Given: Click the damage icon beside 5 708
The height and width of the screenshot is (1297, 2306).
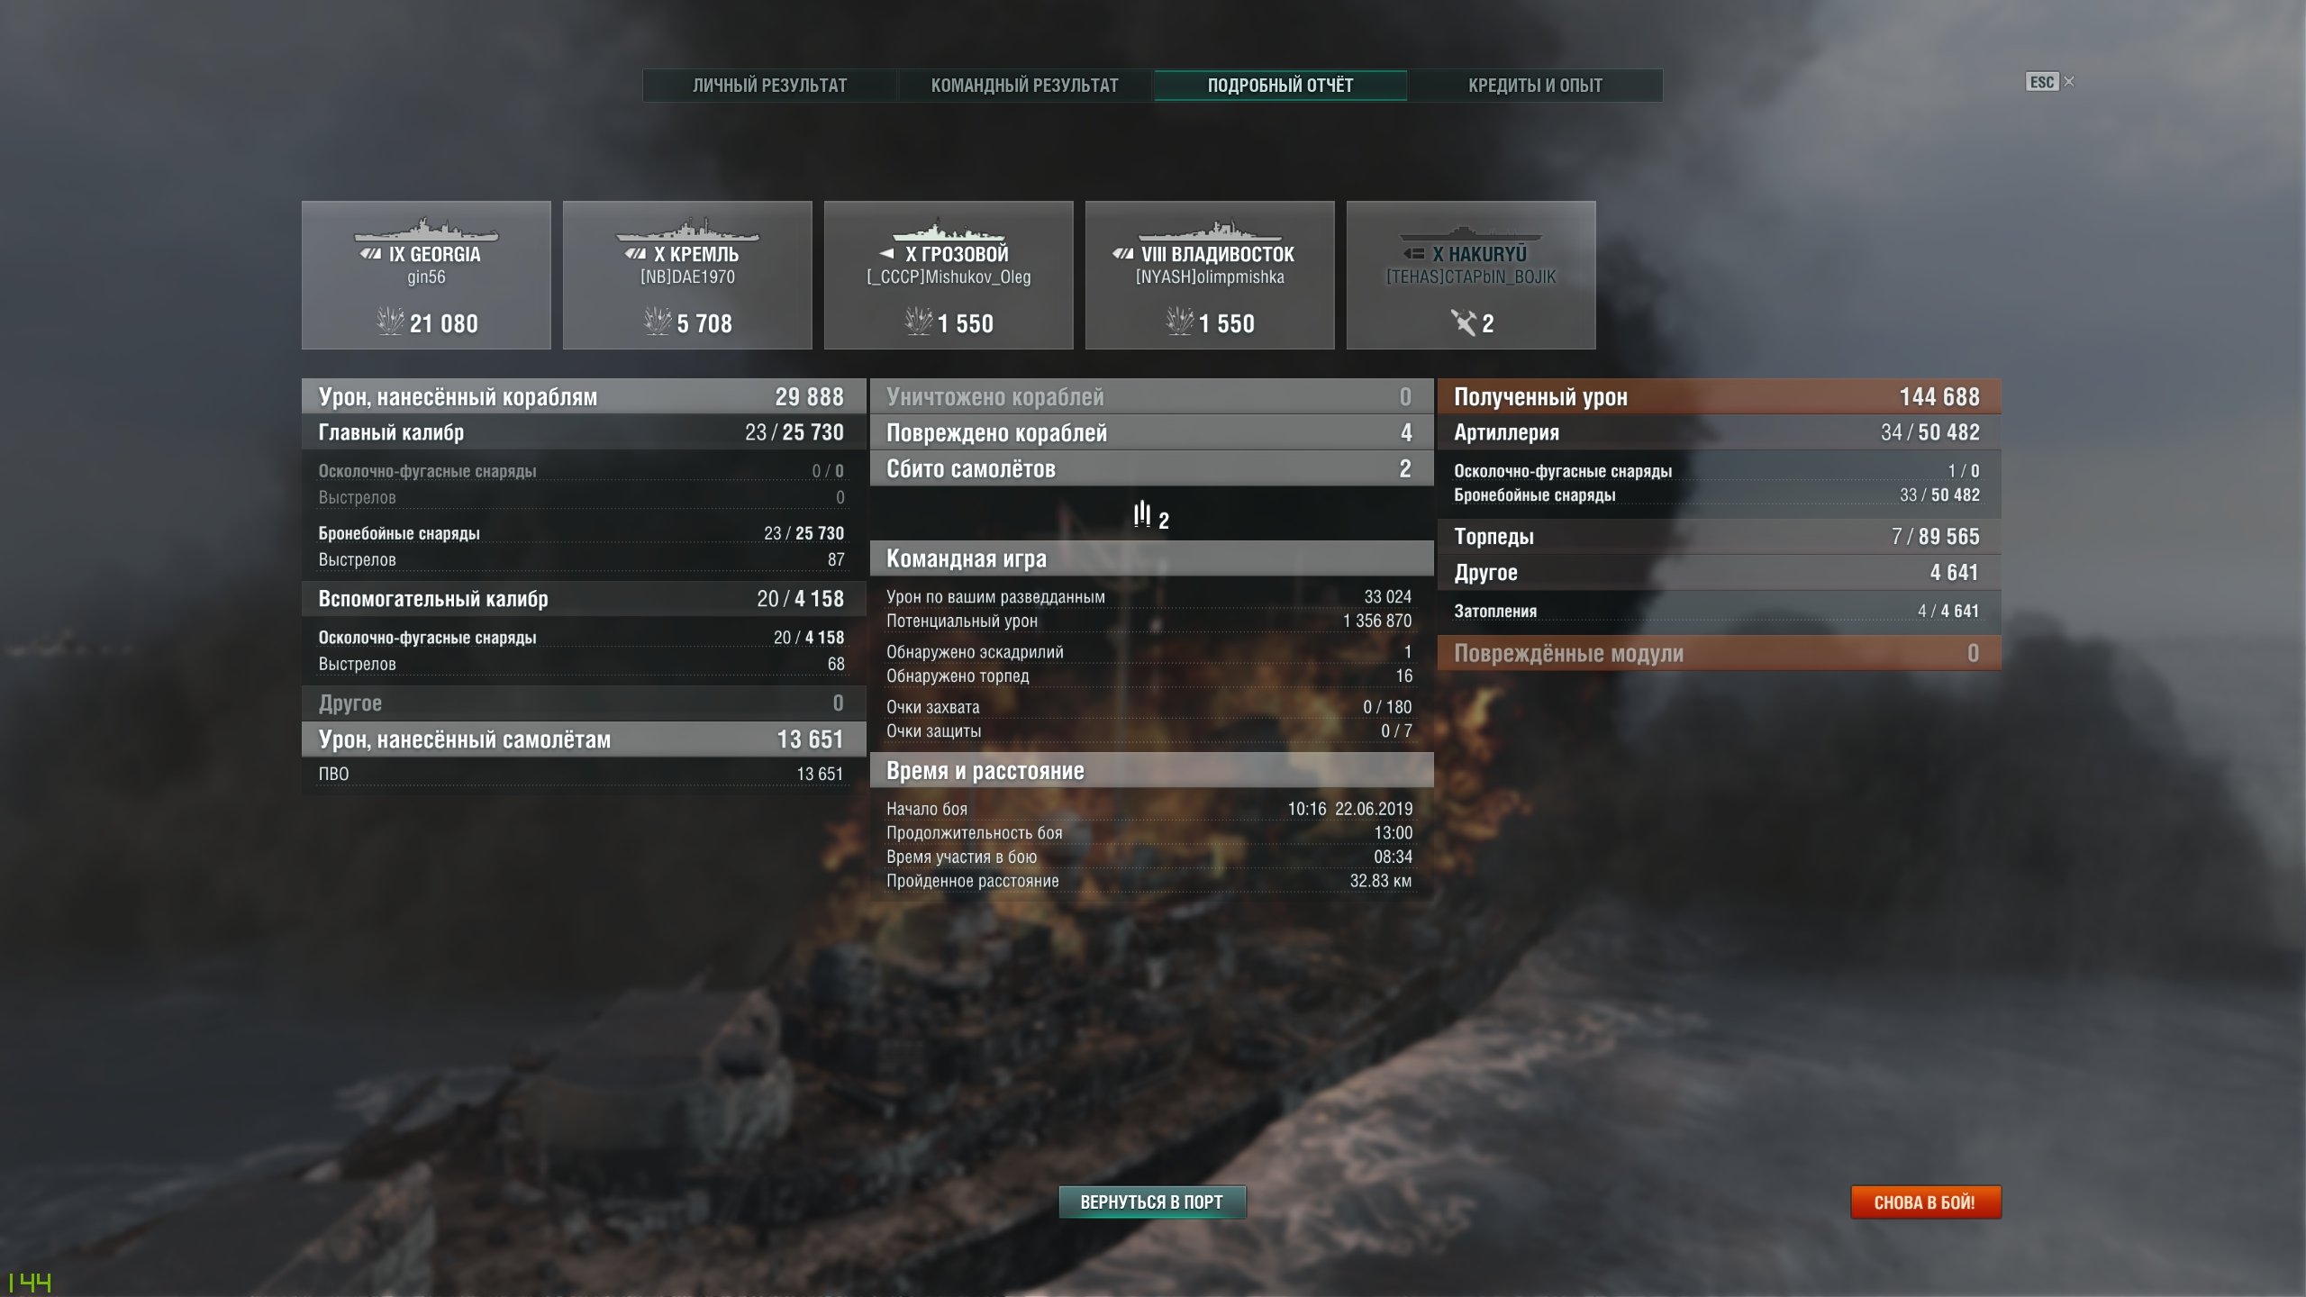Looking at the screenshot, I should click(658, 322).
